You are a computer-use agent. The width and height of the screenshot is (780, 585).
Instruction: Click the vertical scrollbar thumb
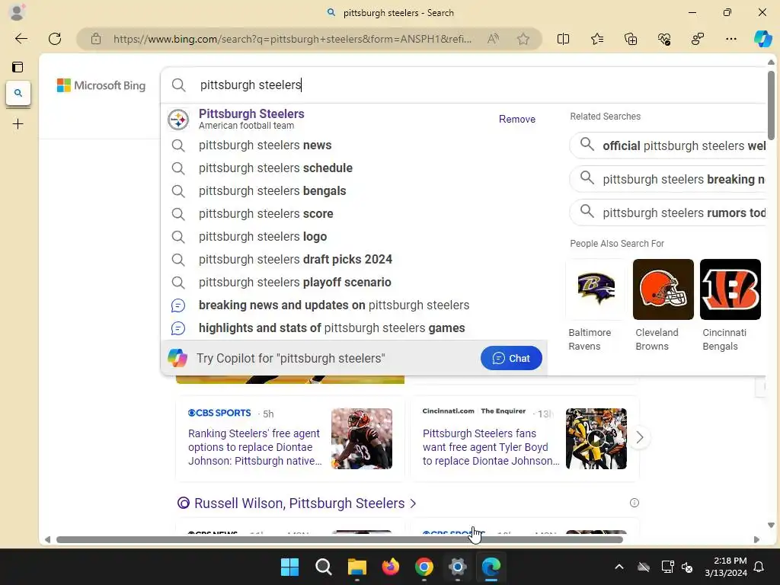(x=771, y=105)
